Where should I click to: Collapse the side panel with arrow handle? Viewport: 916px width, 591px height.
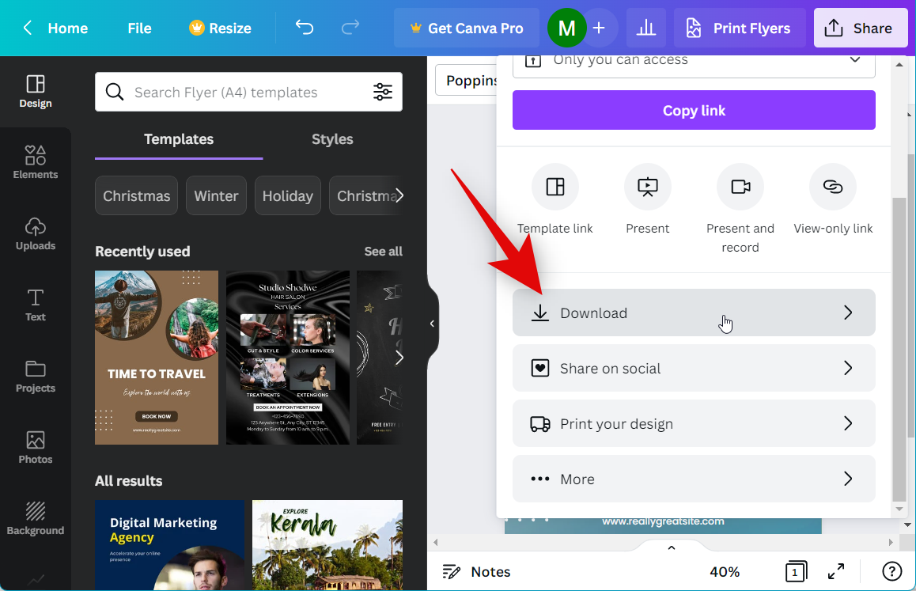pos(432,324)
